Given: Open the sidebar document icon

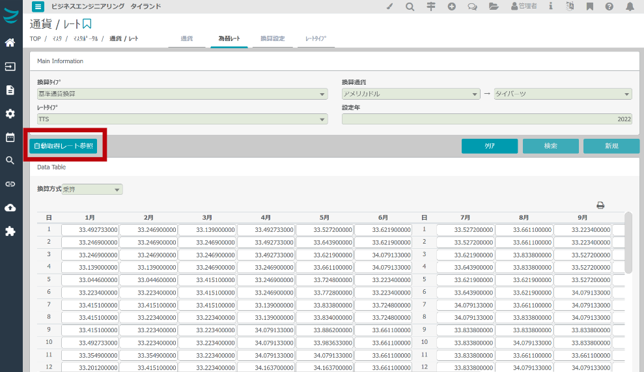Looking at the screenshot, I should (10, 90).
